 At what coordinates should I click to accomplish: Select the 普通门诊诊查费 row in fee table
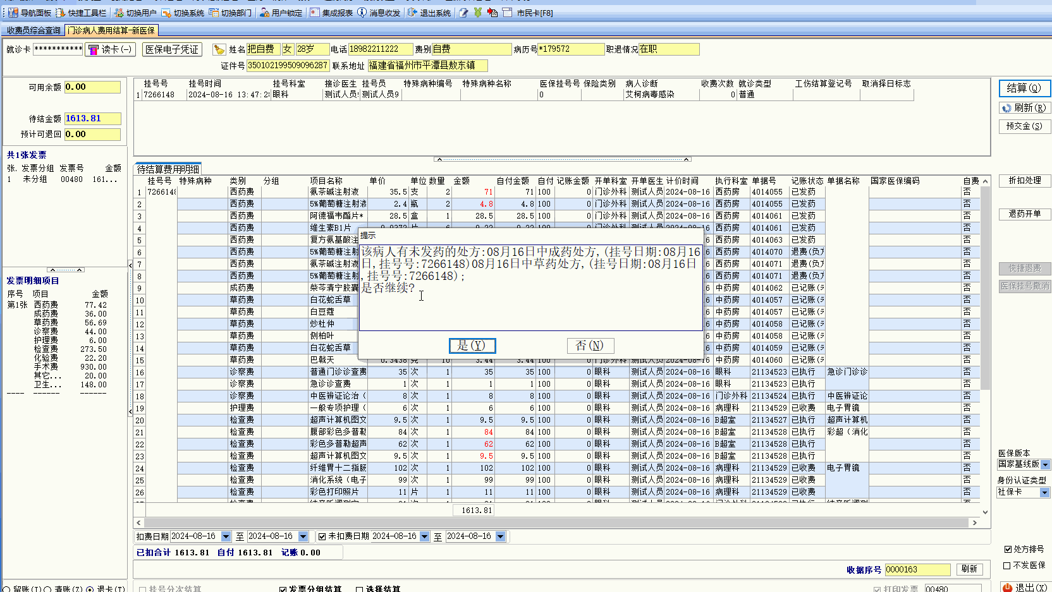(x=556, y=372)
